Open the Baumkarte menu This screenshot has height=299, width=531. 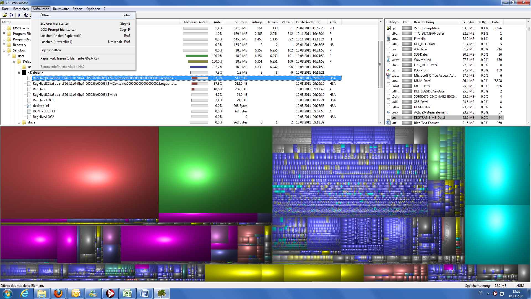(61, 9)
